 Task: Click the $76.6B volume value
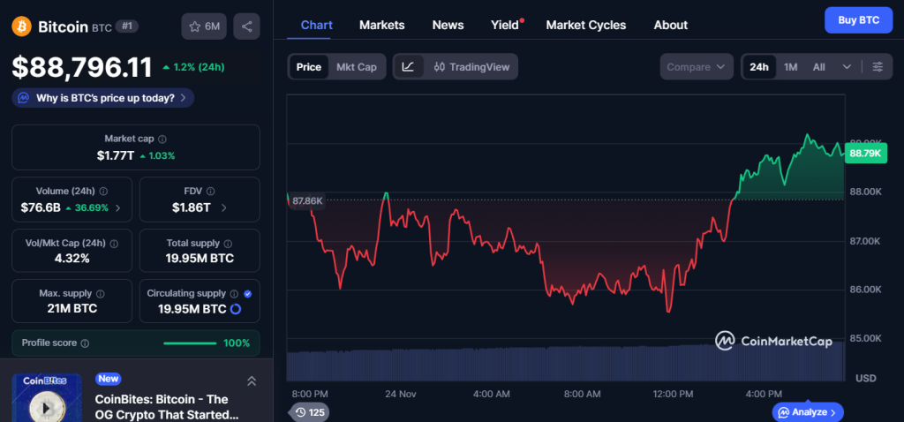[x=41, y=208]
